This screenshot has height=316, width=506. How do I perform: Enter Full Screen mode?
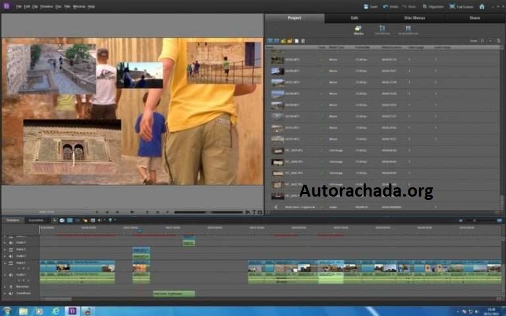pos(461,7)
